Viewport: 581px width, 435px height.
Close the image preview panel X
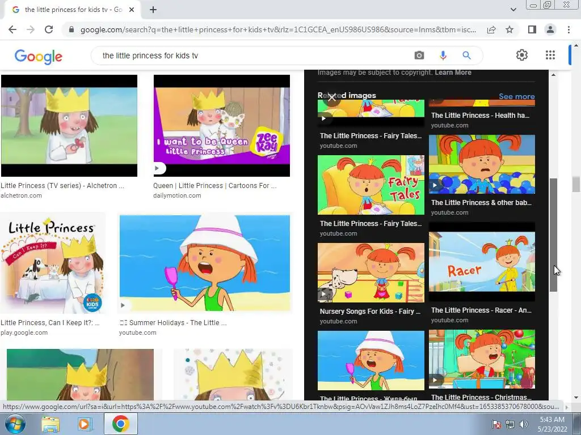coord(331,97)
